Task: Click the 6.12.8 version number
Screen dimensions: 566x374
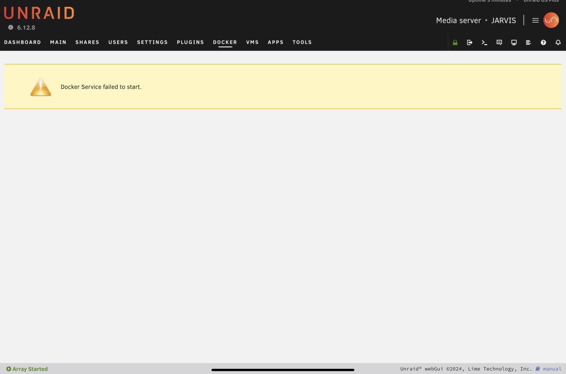Action: (26, 27)
